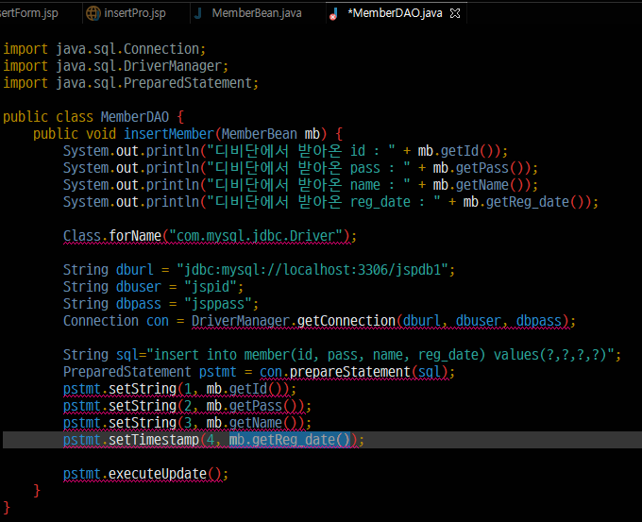This screenshot has height=522, width=642.
Task: Click the globe icon on insertPro.jsp tab
Action: [x=93, y=13]
